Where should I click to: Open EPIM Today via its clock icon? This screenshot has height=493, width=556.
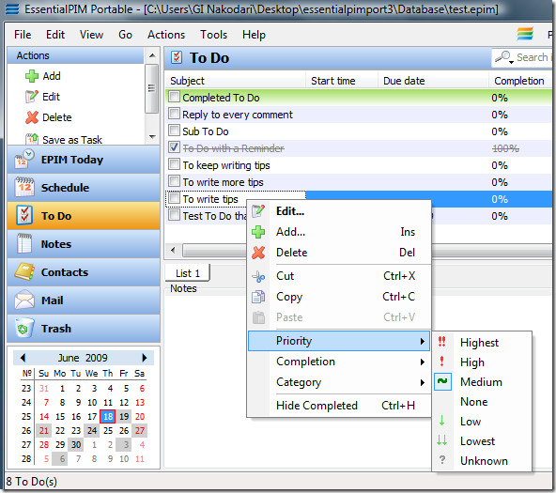click(24, 159)
